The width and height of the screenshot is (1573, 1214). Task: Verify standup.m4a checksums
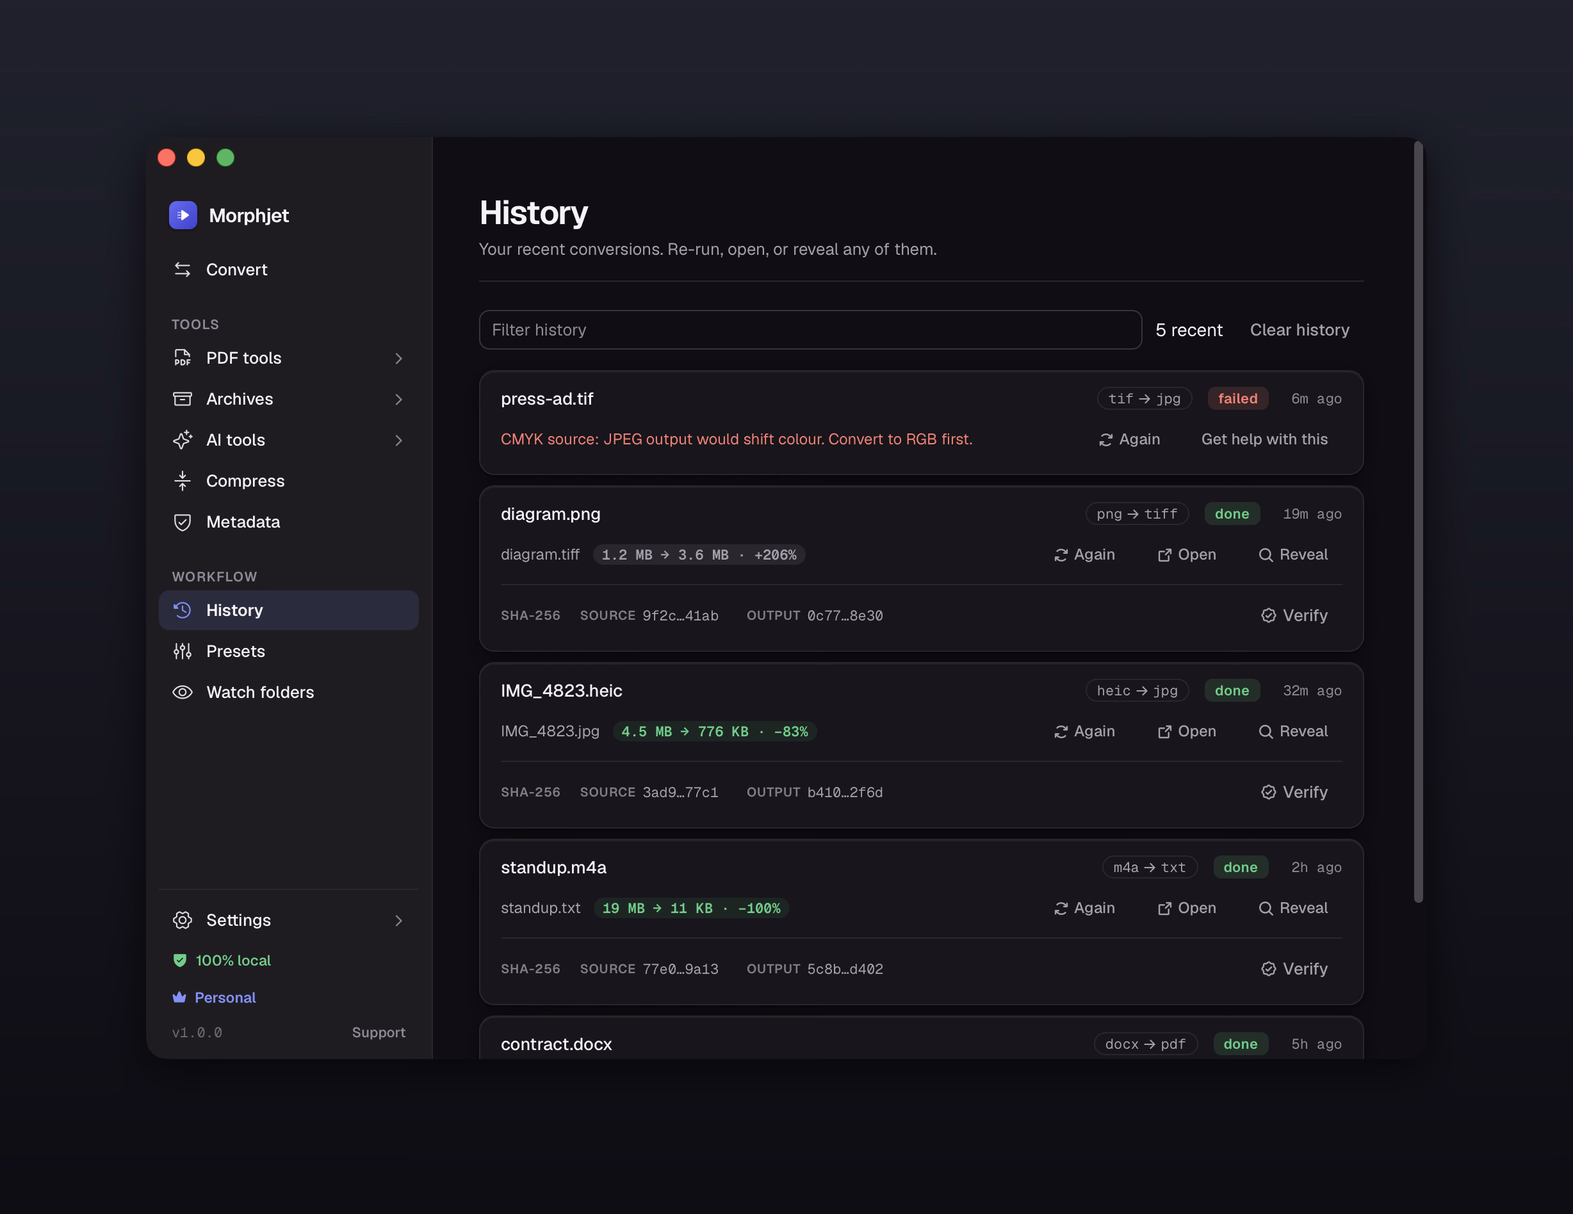(1294, 969)
